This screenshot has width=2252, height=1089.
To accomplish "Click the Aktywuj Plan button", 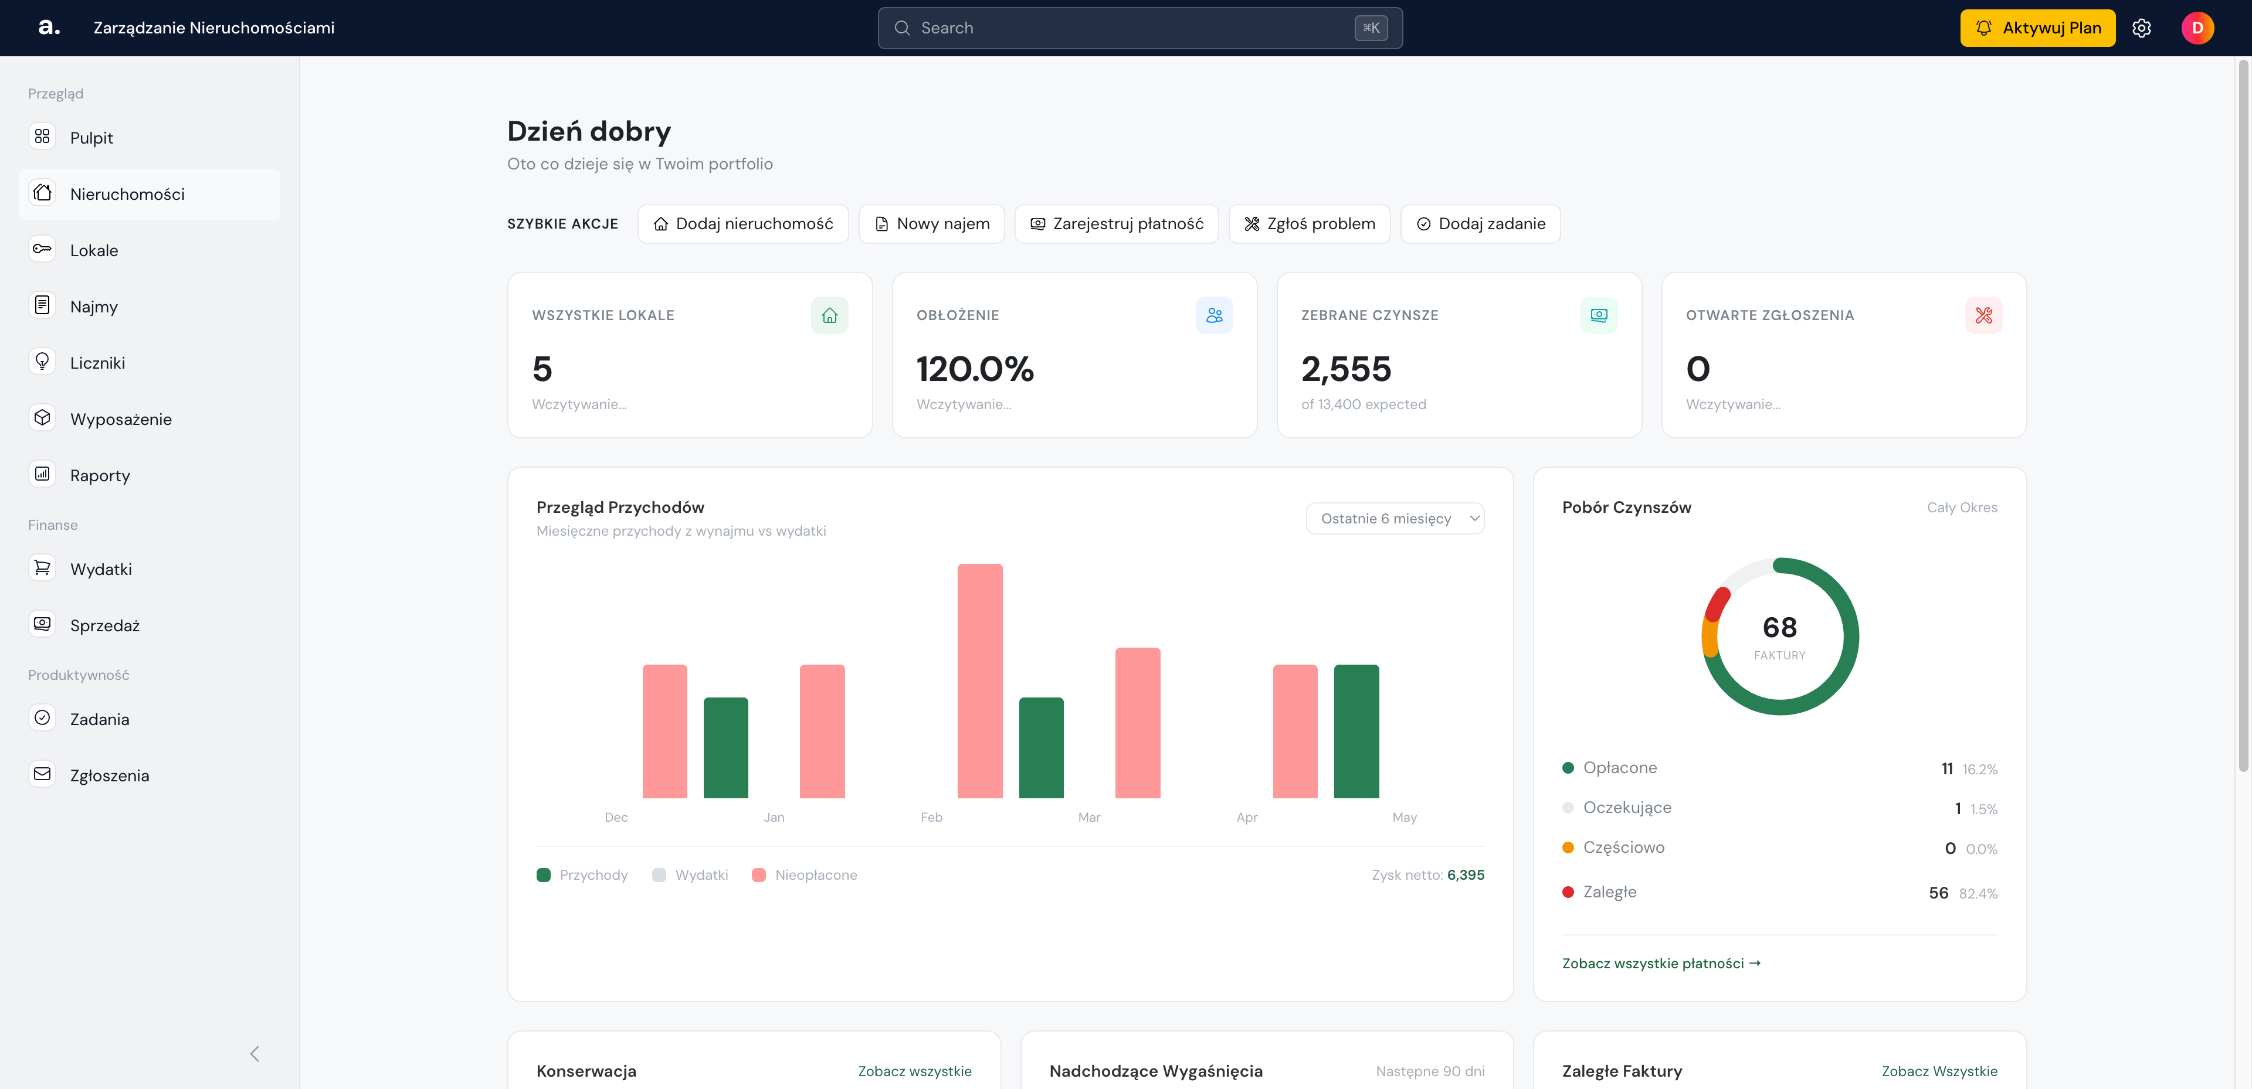I will pyautogui.click(x=2038, y=28).
